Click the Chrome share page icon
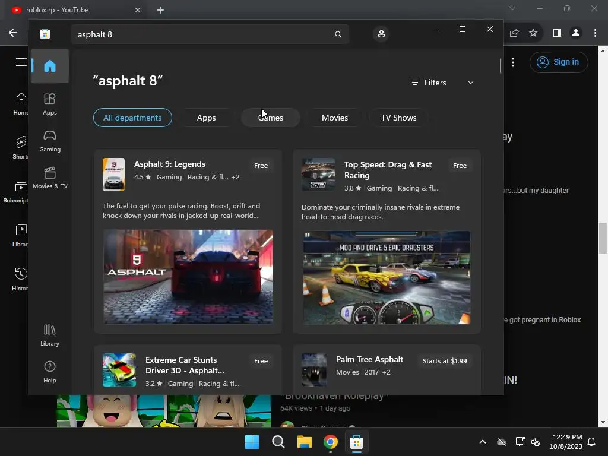Viewport: 608px width, 456px height. click(514, 33)
